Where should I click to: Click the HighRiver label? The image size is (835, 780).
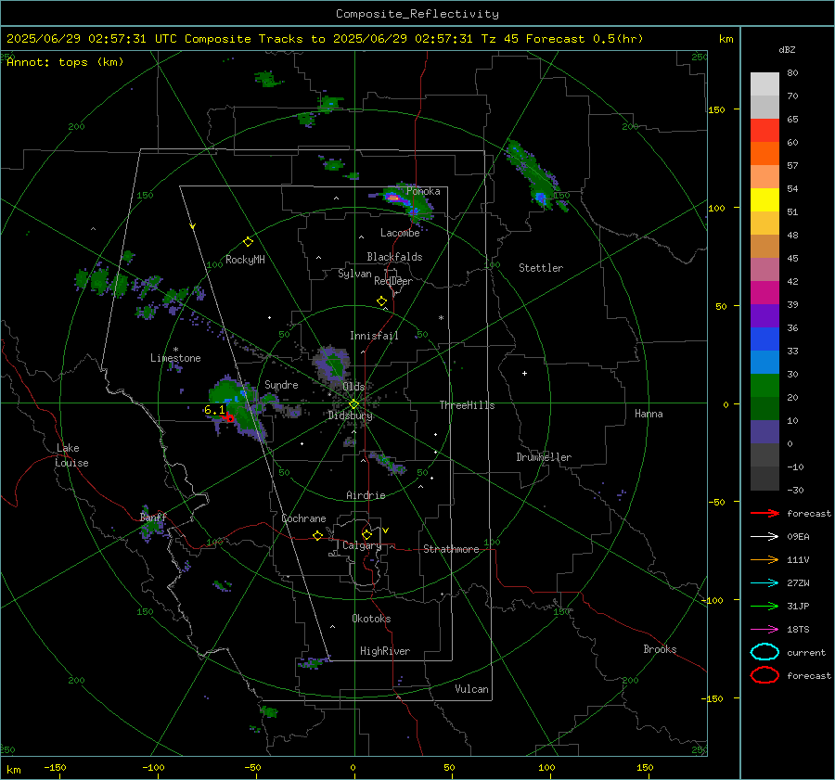click(385, 651)
